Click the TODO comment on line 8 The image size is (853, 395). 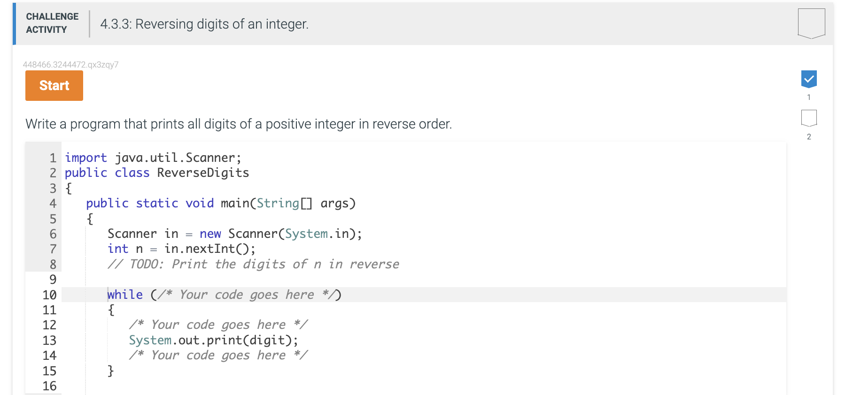[253, 264]
